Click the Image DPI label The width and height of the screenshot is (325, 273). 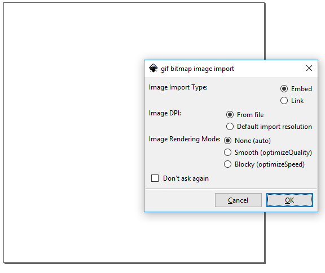tap(165, 113)
